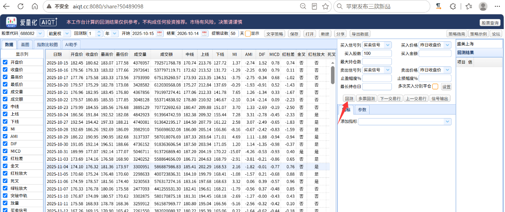Click the zoom magnifier icon in address bar
This screenshot has width=505, height=212.
click(x=303, y=6)
